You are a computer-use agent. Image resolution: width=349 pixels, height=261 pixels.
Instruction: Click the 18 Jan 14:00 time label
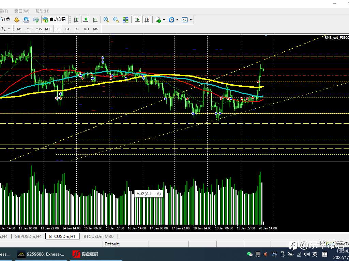coord(202,228)
